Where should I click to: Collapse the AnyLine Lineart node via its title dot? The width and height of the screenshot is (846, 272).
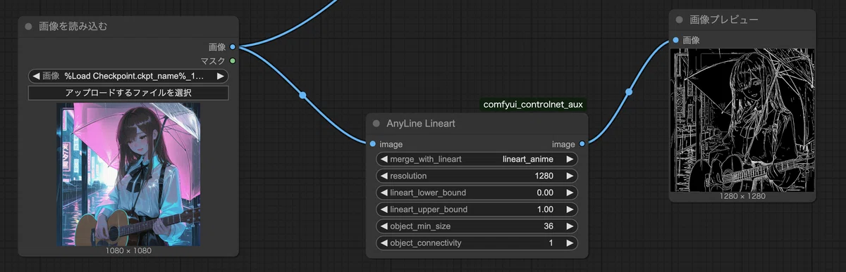coord(376,123)
